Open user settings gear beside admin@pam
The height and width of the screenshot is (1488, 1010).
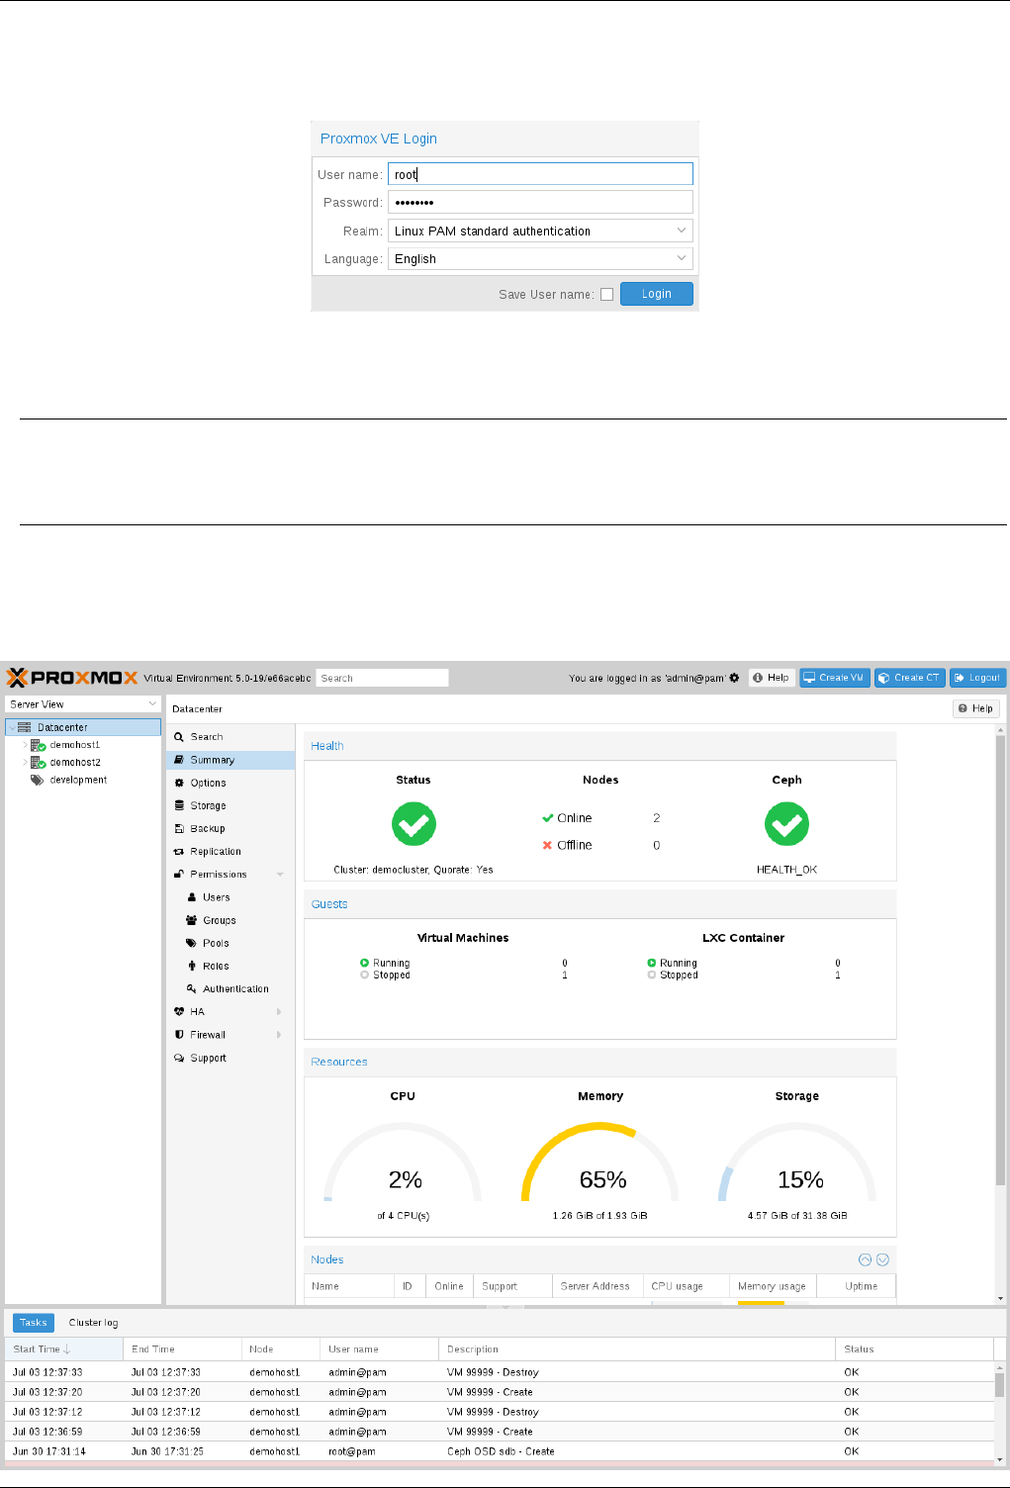735,678
